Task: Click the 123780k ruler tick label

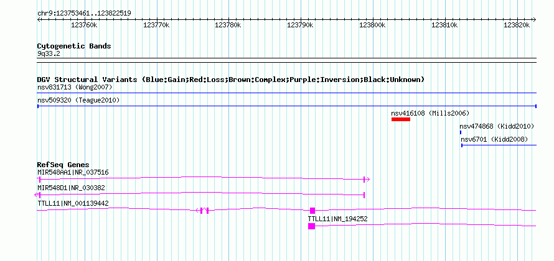Action: coord(228,25)
